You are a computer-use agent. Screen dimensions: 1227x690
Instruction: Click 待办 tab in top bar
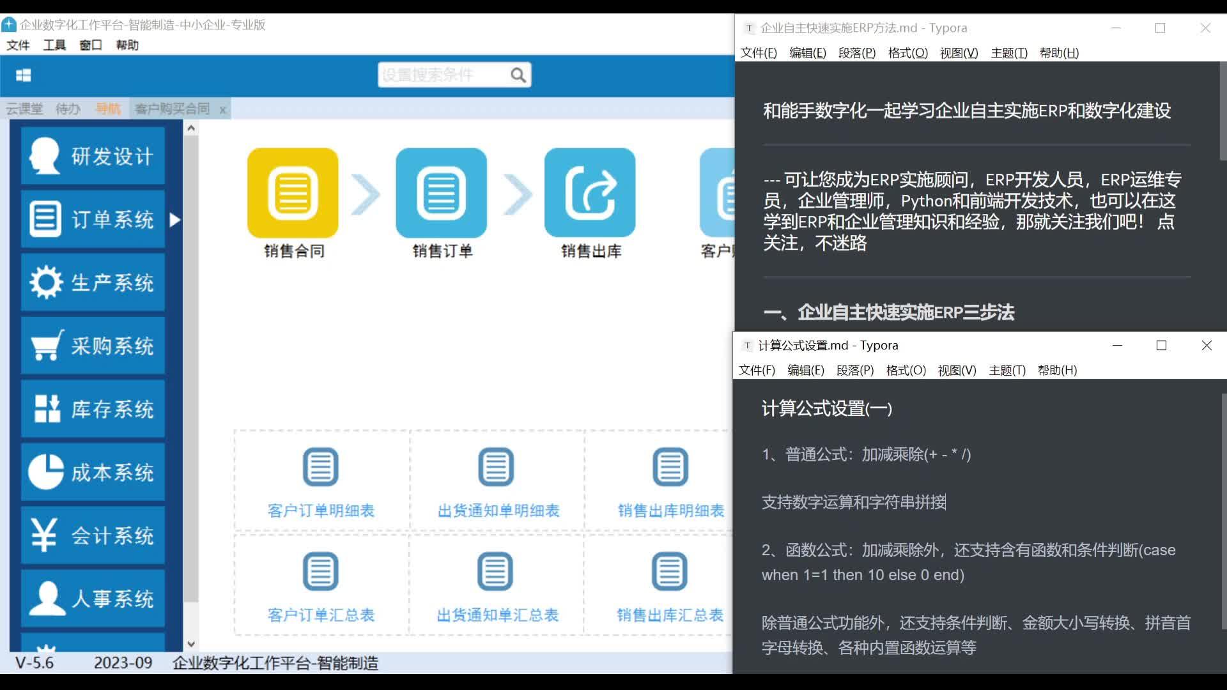click(x=70, y=108)
